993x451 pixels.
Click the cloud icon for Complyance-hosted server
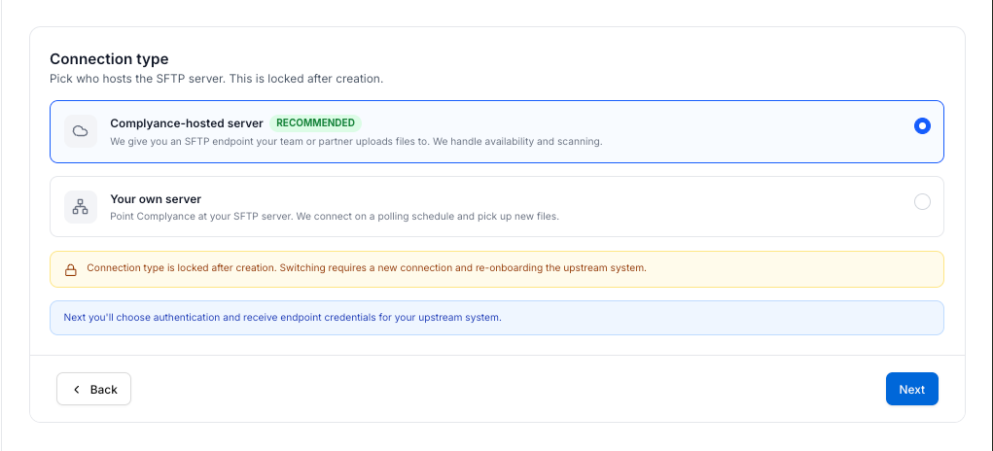point(81,131)
